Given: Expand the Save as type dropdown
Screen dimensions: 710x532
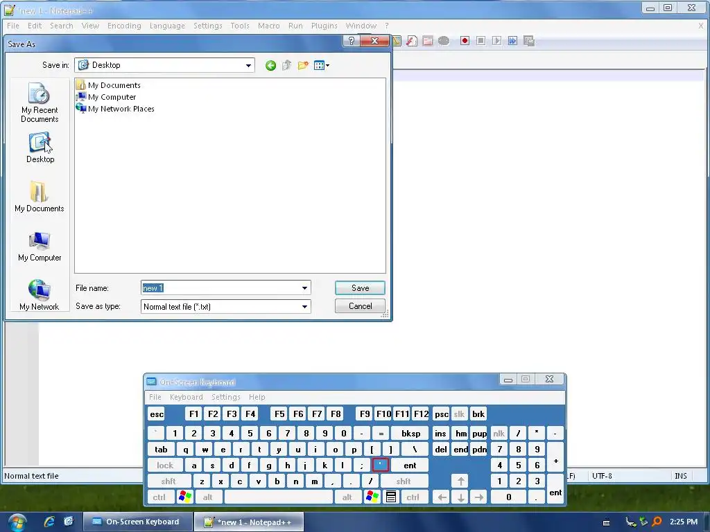Looking at the screenshot, I should [305, 307].
